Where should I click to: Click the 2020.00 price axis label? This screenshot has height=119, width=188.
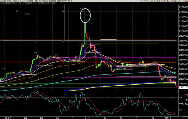click(183, 69)
